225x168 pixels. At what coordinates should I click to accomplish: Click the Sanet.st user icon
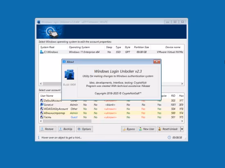click(x=42, y=105)
